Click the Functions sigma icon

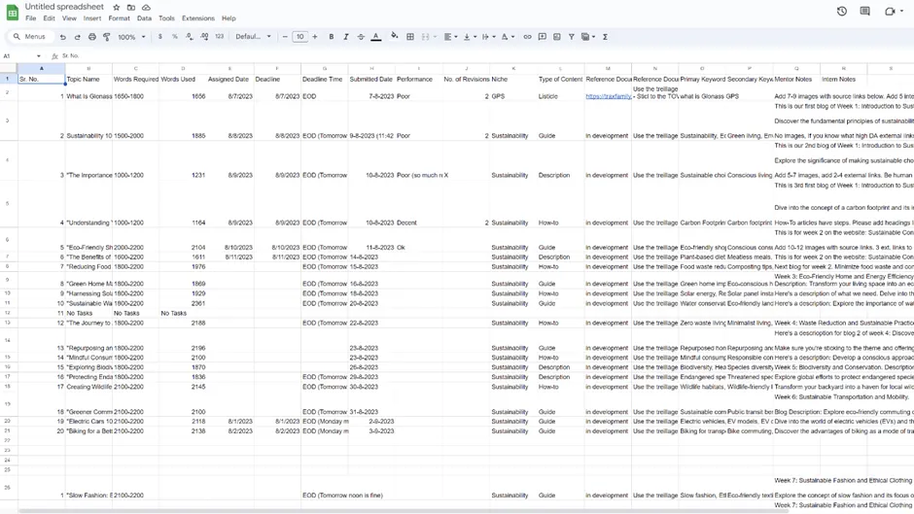click(x=605, y=37)
